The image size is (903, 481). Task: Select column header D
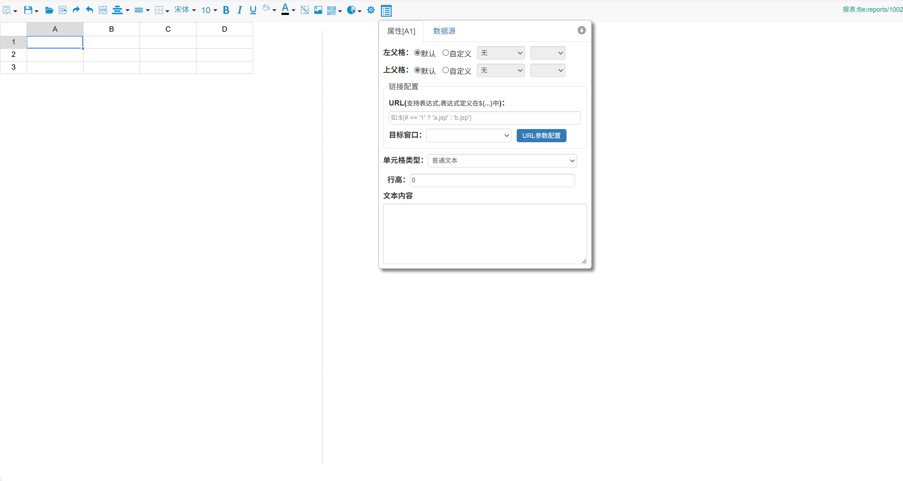pos(225,29)
